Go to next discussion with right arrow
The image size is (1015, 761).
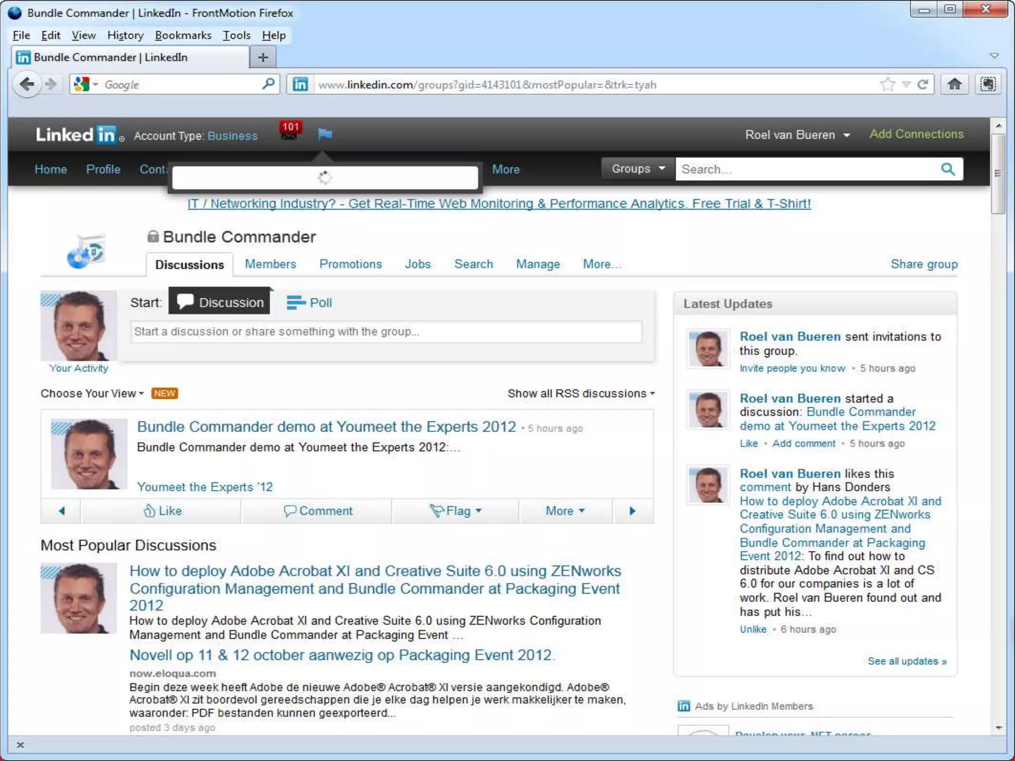pos(632,511)
